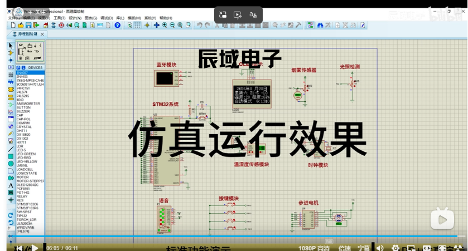Open the 图表(G) menu

[x=91, y=18]
